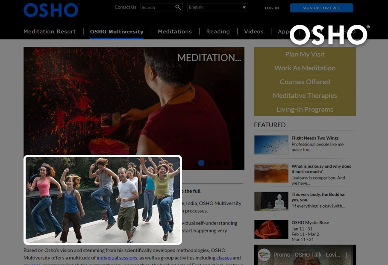Select the third slider navigation dot

coord(218,163)
